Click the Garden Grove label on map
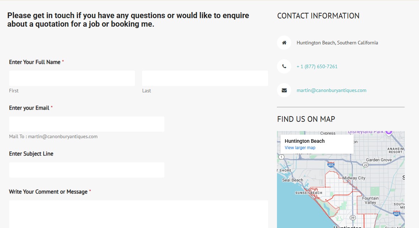The image size is (419, 228). [x=379, y=160]
